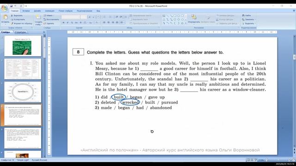Toggle italic formatting
This screenshot has width=296, height=166.
(68, 23)
